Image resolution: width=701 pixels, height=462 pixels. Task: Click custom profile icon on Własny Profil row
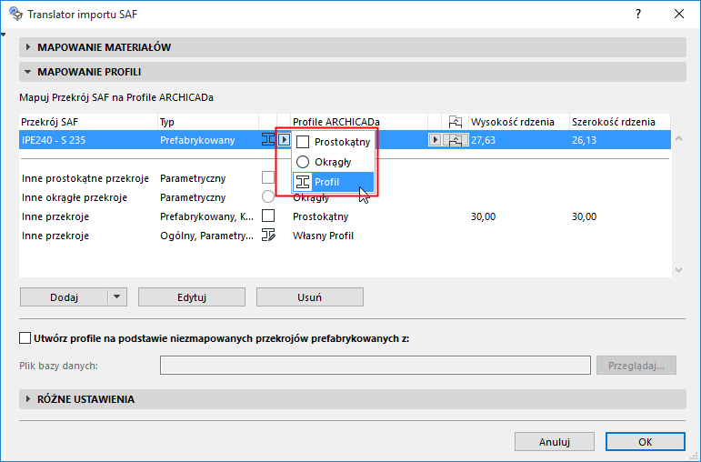click(269, 236)
